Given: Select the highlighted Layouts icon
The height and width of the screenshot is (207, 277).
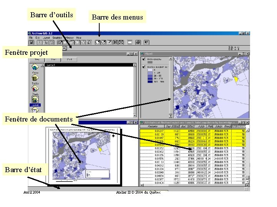Looking at the screenshot, I should tap(35, 100).
